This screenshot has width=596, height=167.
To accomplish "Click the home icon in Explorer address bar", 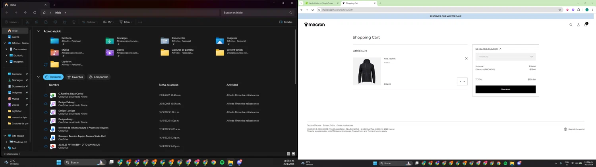I will pyautogui.click(x=45, y=13).
